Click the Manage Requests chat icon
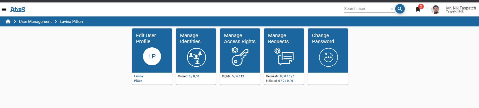Viewport: 479px width, 108px height. coord(284,57)
